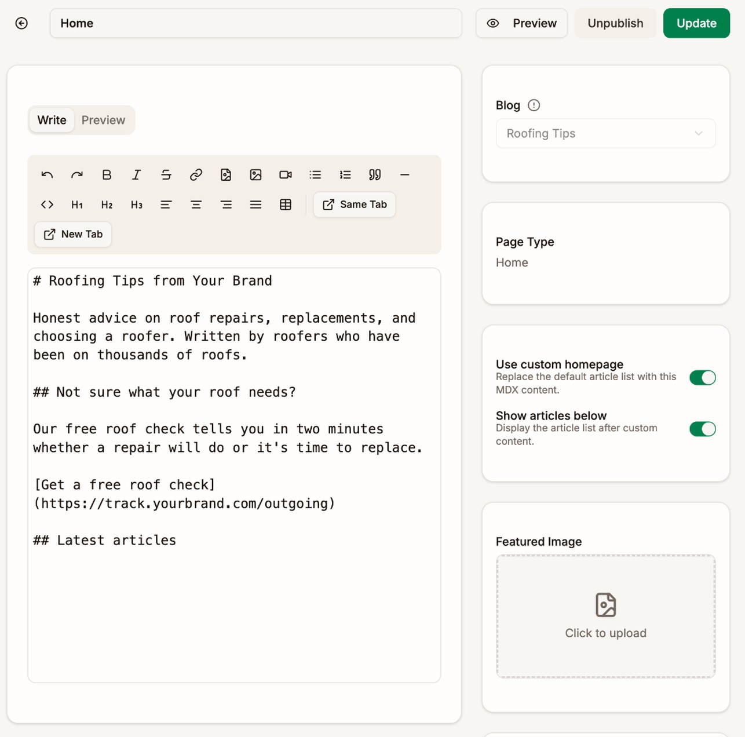Center align the text

[196, 205]
